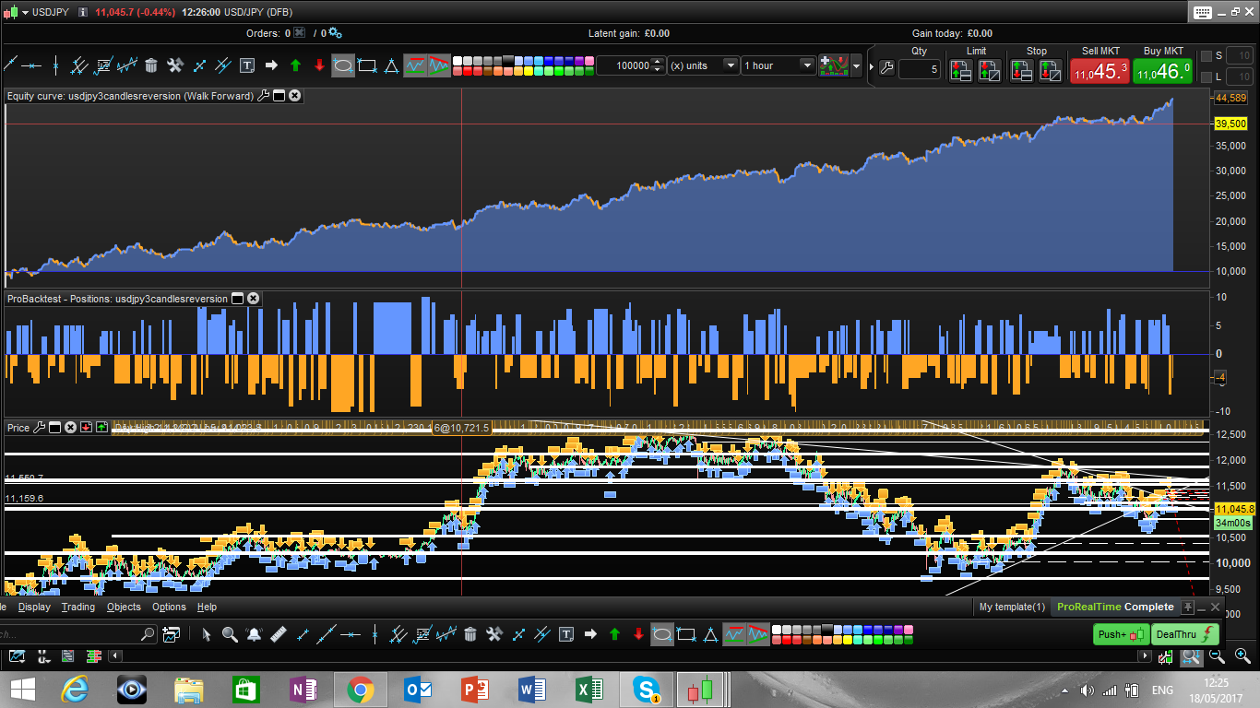Click first Limit order icon button
The image size is (1260, 708).
[960, 70]
